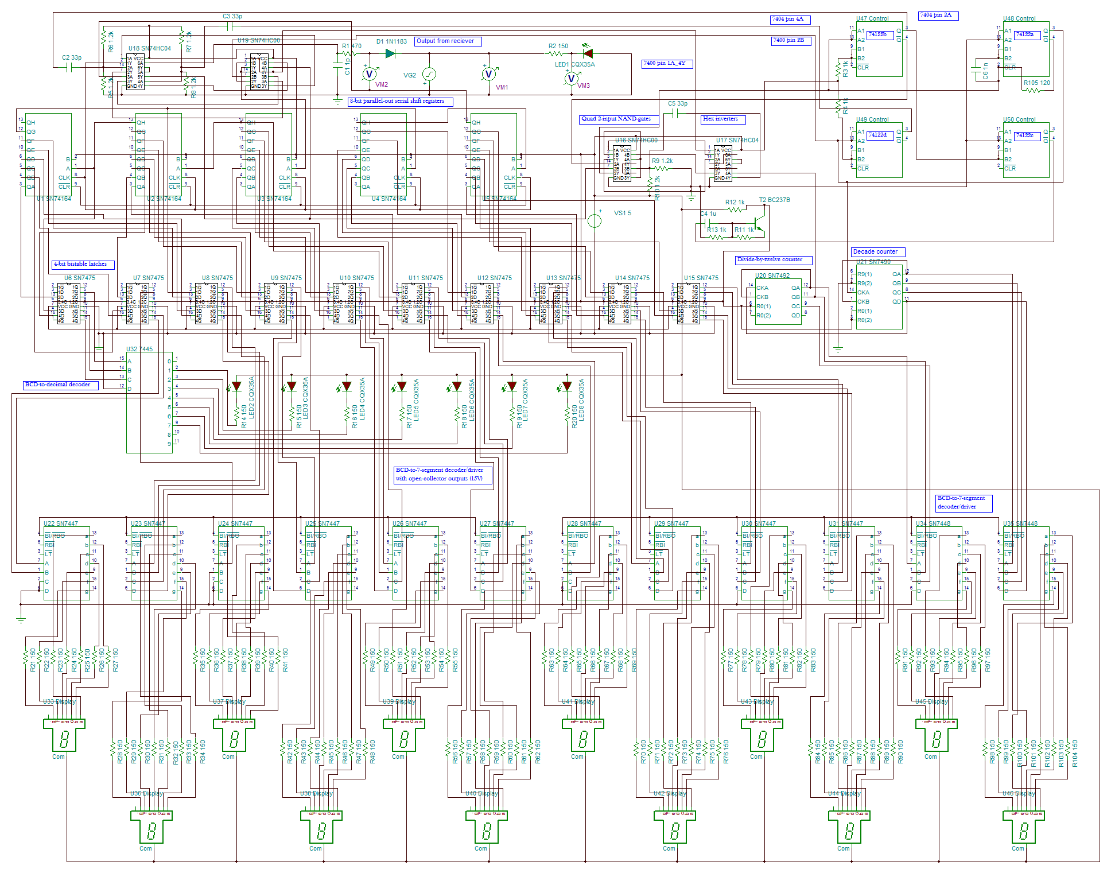This screenshot has width=1111, height=873.
Task: Click the 'Quad 2-input NAND-gates' label
Action: pyautogui.click(x=619, y=120)
